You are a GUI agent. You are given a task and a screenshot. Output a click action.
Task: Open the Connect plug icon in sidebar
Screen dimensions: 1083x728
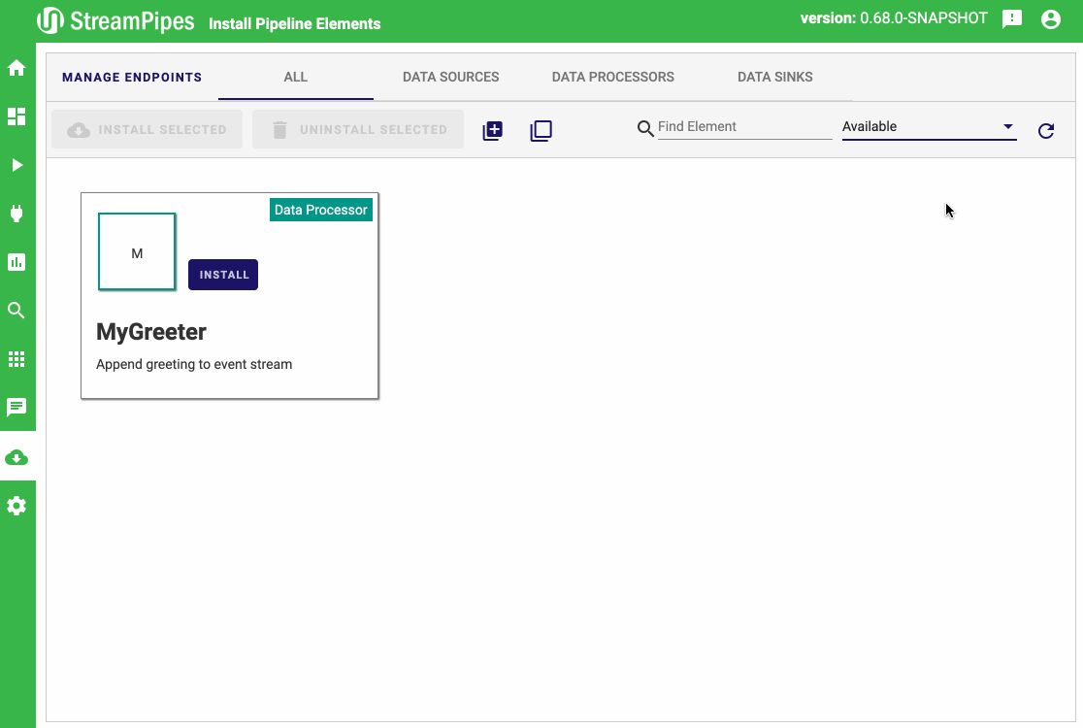click(x=16, y=214)
